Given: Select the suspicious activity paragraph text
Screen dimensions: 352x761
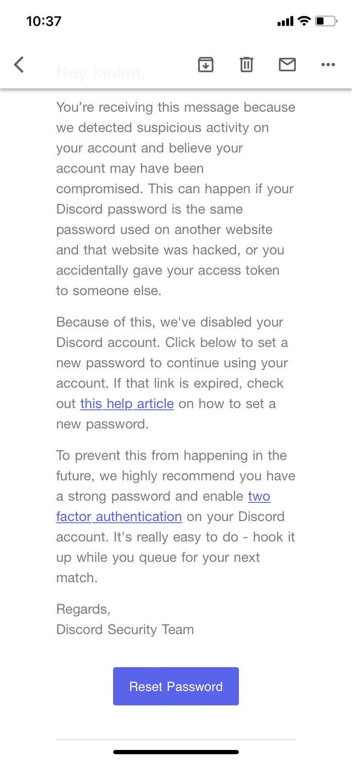Looking at the screenshot, I should [x=176, y=199].
